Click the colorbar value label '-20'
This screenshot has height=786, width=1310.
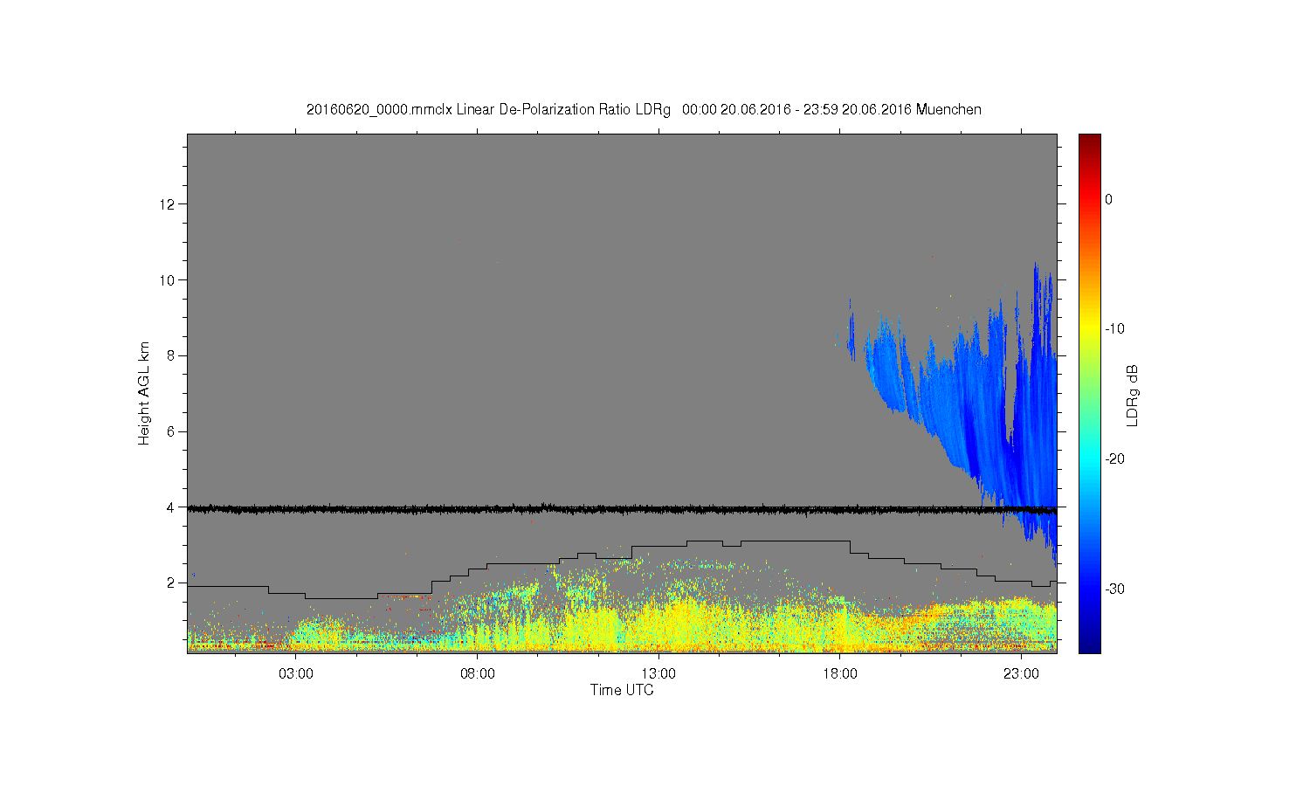point(1114,459)
